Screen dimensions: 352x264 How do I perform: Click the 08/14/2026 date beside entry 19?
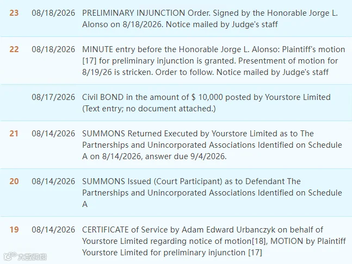coord(53,230)
